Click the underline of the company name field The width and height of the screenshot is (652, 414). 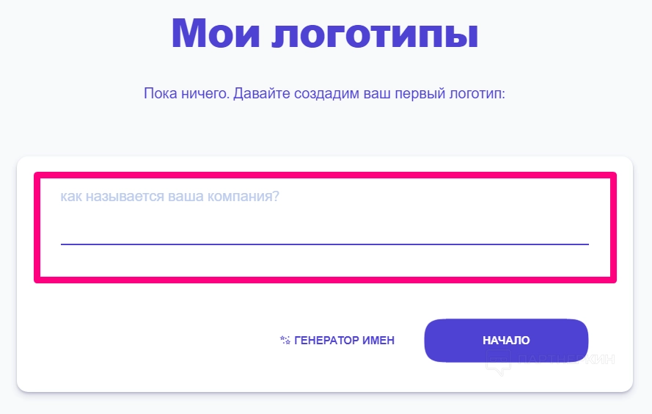(324, 243)
